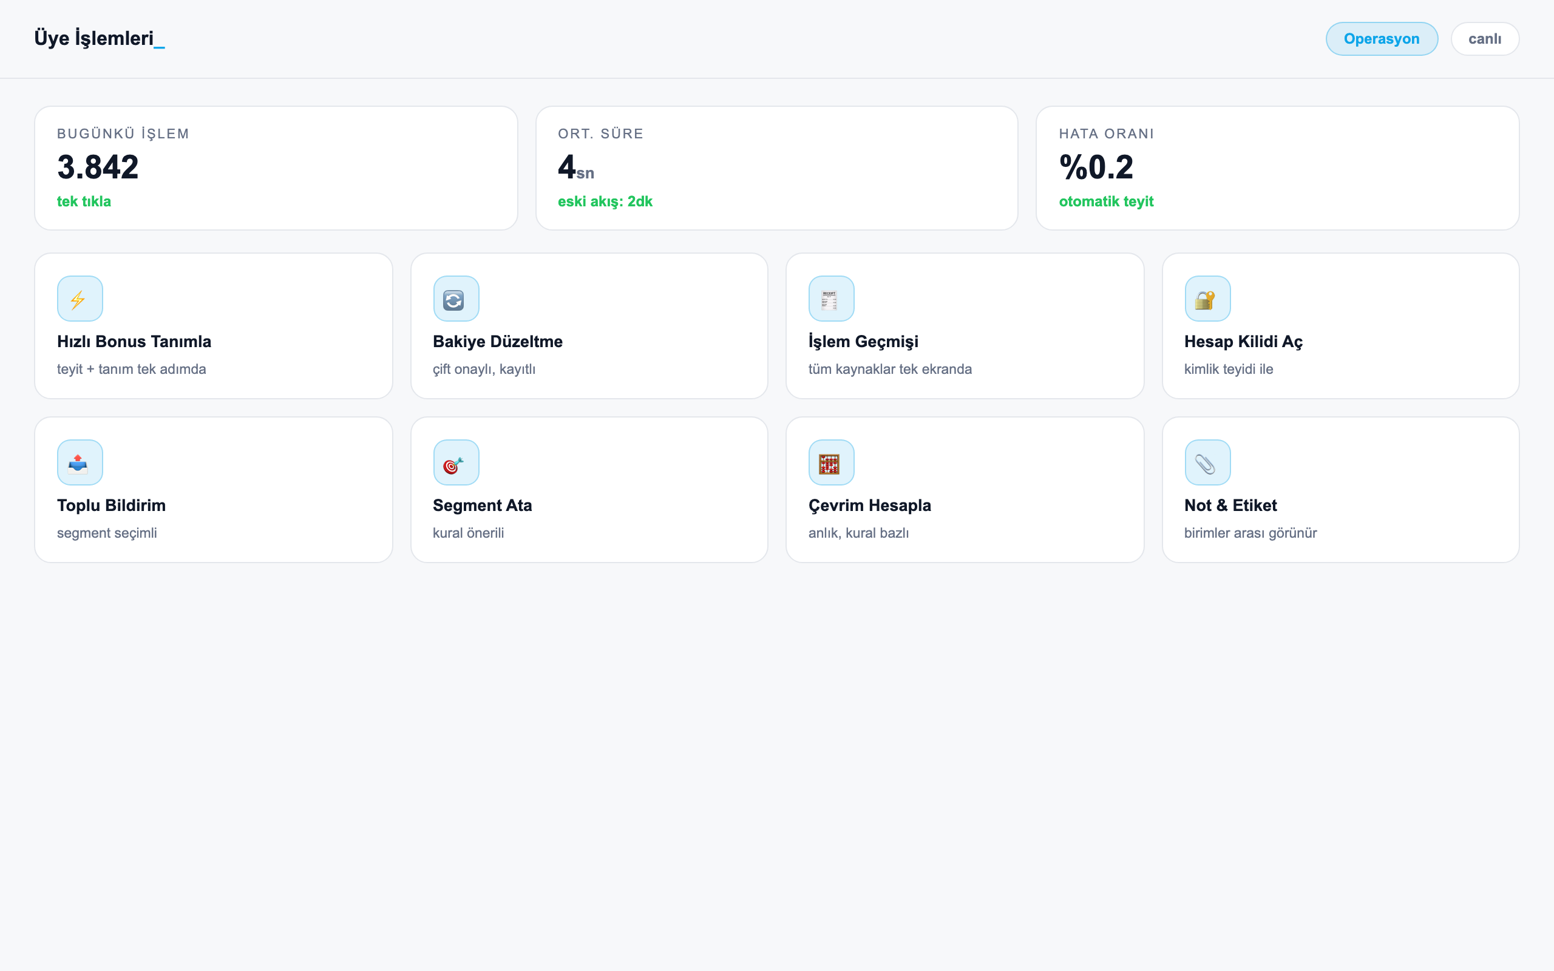Click the dartboard Segment Ata icon
Viewport: 1554px width, 971px height.
pyautogui.click(x=456, y=462)
